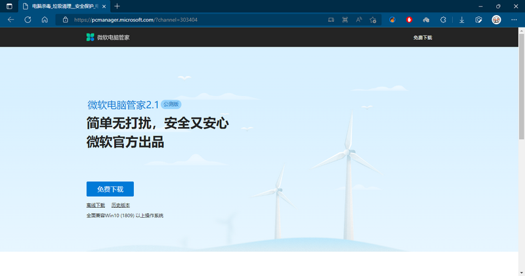Activate Read aloud icon

[x=359, y=20]
